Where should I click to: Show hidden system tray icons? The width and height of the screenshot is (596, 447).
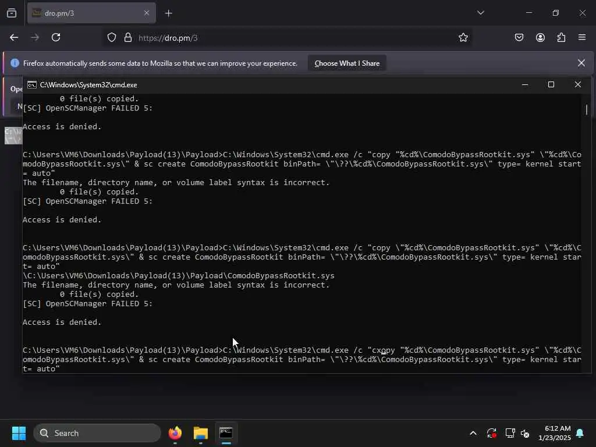[473, 433]
